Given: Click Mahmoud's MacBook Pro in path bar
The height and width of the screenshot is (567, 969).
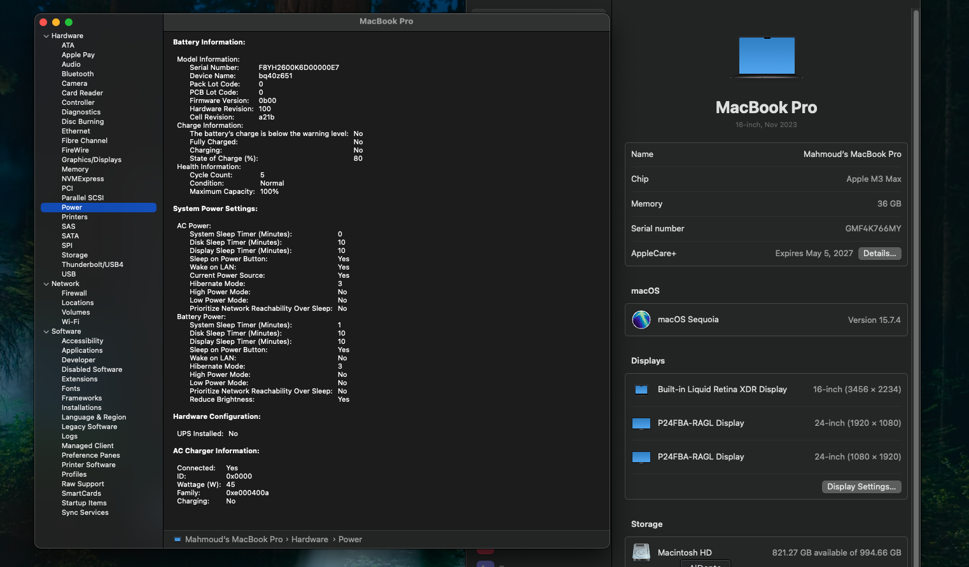Looking at the screenshot, I should tap(234, 540).
